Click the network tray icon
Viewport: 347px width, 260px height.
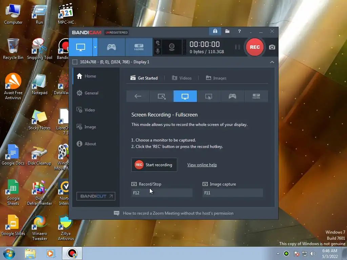click(x=305, y=254)
